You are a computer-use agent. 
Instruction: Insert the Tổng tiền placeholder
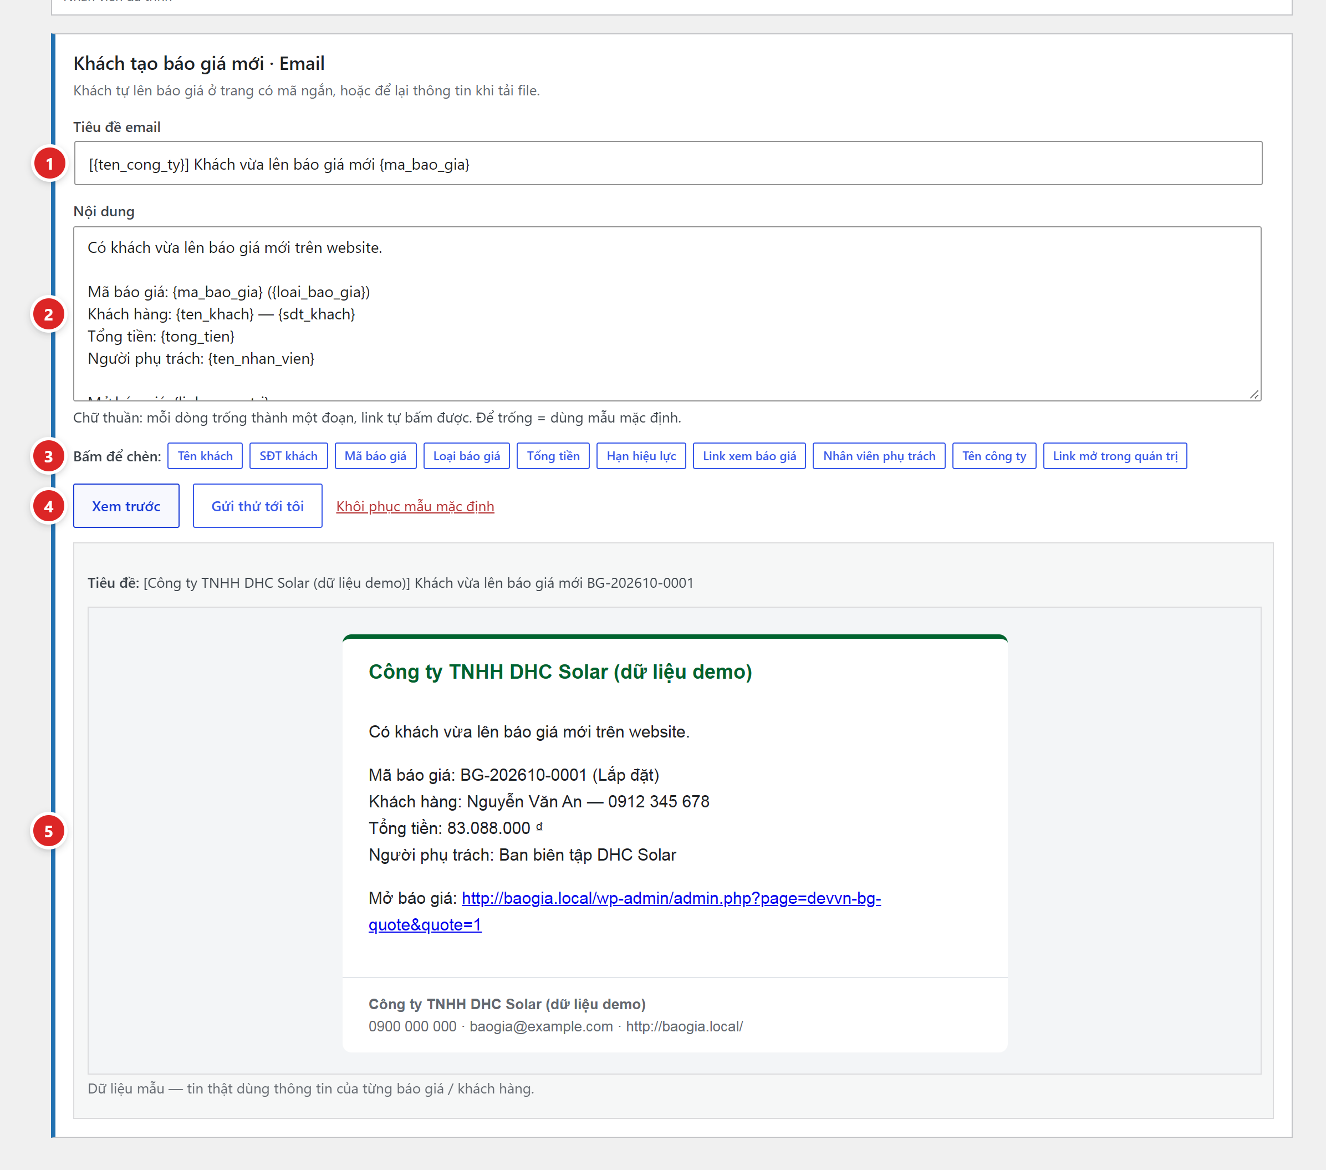point(553,456)
